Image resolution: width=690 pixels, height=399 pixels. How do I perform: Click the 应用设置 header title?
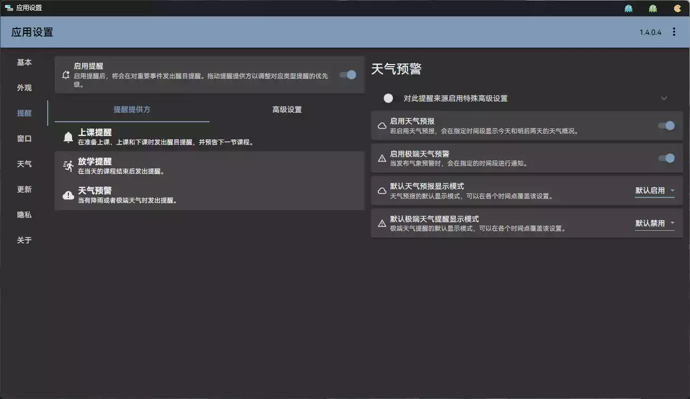click(x=32, y=32)
